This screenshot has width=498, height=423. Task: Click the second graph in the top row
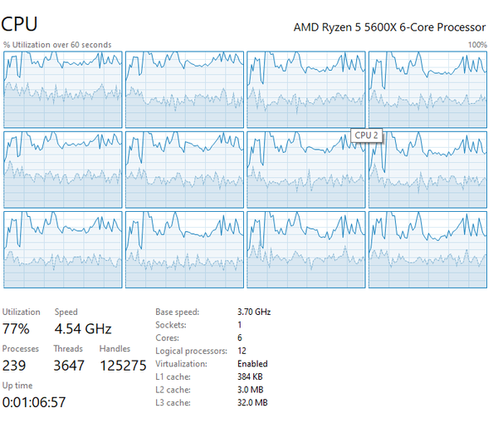tap(184, 89)
